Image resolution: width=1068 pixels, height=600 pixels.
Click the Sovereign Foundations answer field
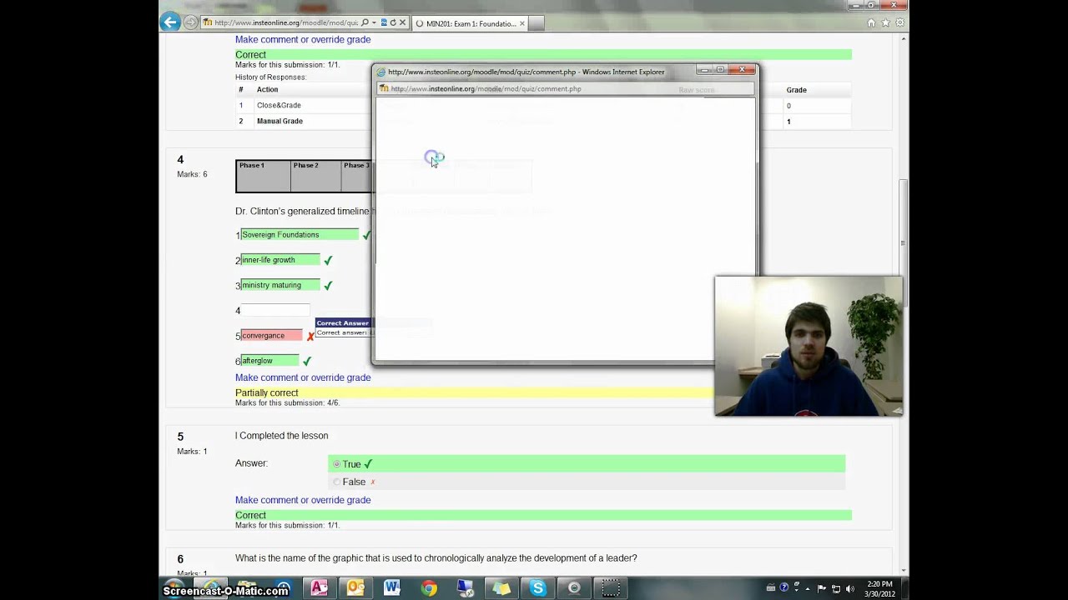point(300,235)
